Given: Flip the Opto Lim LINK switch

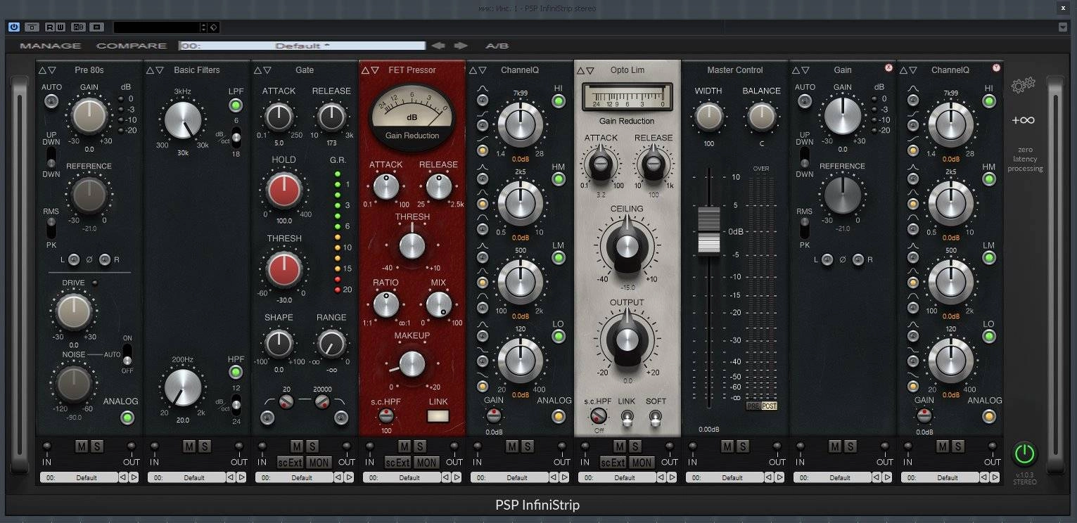Looking at the screenshot, I should tap(627, 418).
